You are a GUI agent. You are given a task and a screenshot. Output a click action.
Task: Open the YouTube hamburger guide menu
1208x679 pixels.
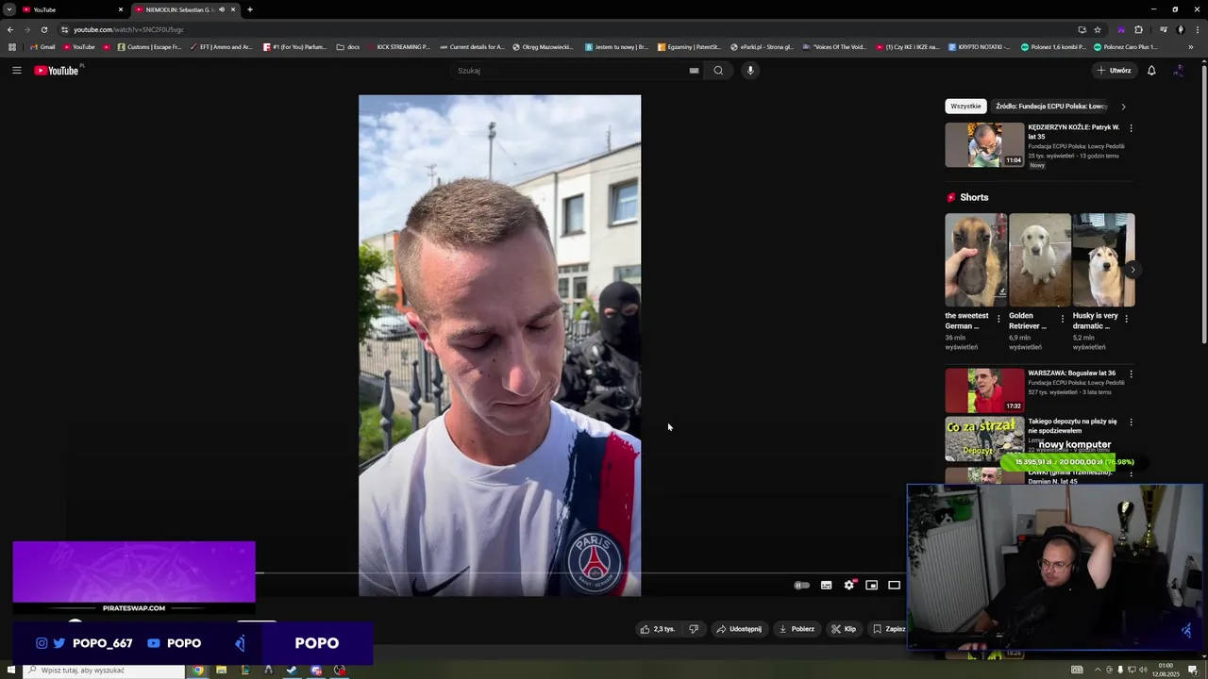(x=16, y=70)
